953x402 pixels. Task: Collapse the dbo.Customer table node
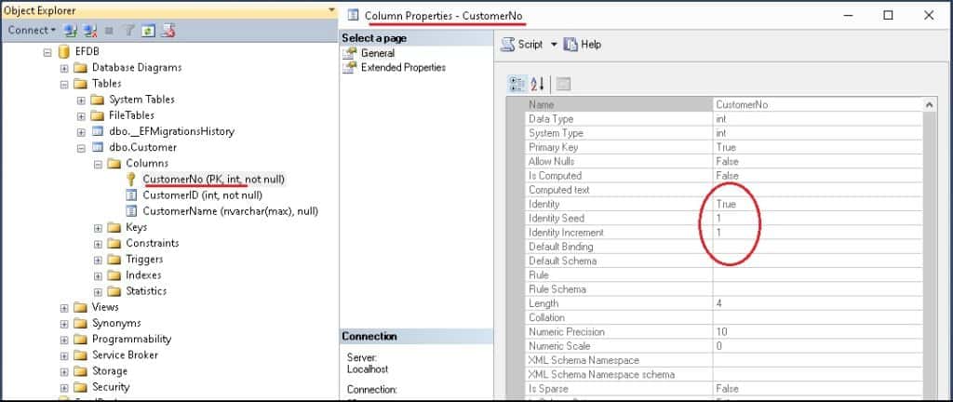coord(82,148)
